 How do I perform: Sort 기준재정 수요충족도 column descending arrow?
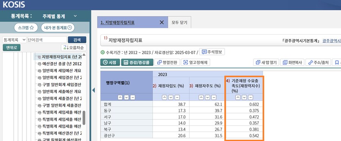point(244,98)
